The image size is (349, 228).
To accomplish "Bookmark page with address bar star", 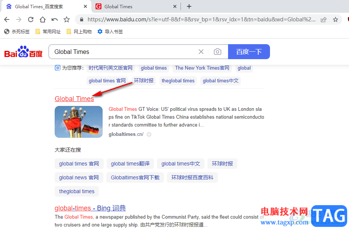I will click(336, 19).
